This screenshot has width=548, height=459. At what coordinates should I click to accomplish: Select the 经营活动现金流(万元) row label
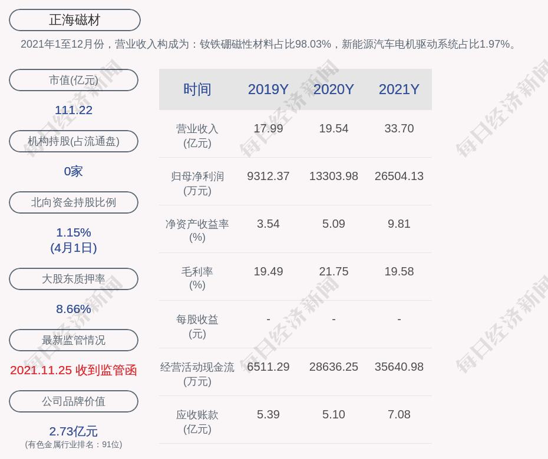tap(197, 374)
